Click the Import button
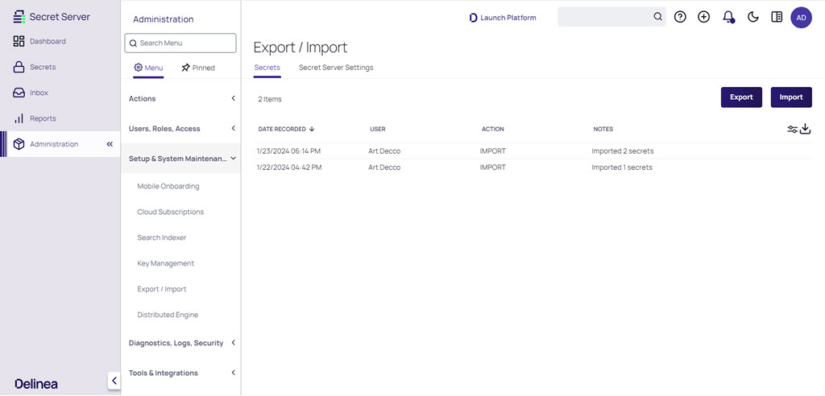This screenshot has height=396, width=825. [x=791, y=97]
